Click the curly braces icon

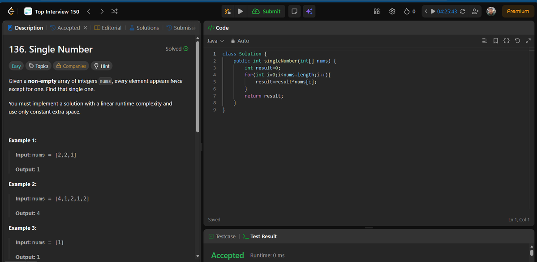click(x=507, y=41)
